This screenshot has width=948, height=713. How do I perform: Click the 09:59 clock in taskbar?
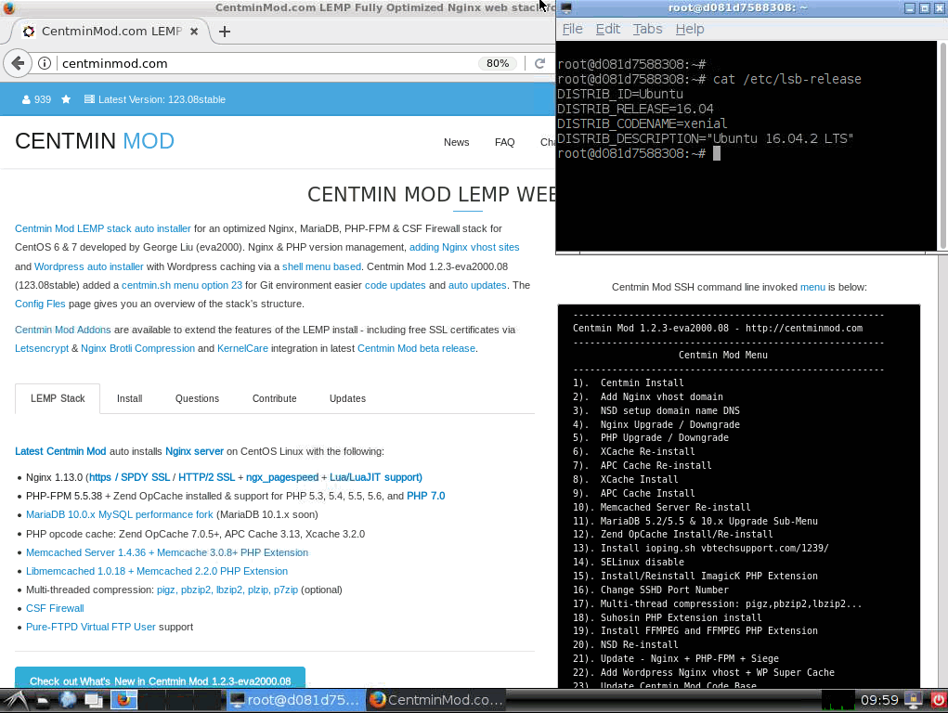[x=879, y=700]
